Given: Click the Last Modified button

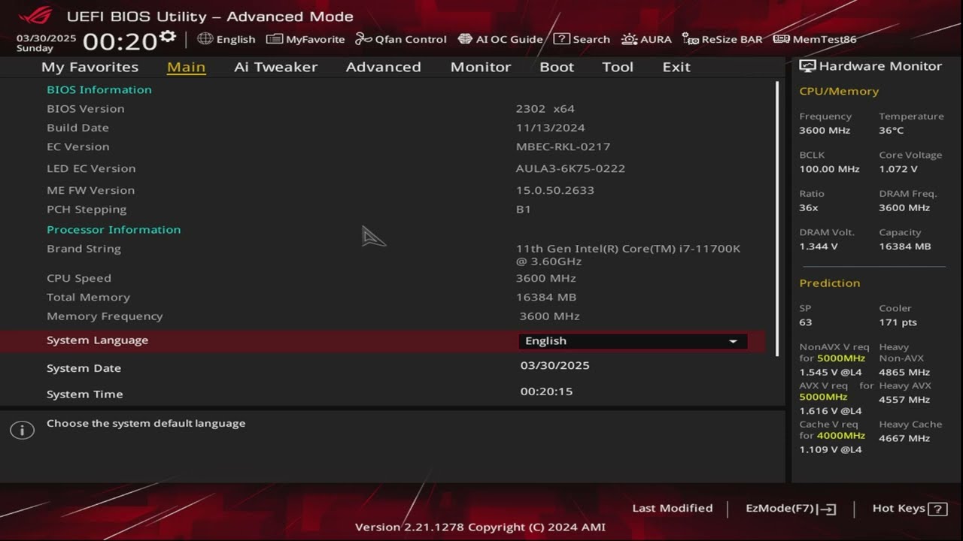Looking at the screenshot, I should 672,508.
